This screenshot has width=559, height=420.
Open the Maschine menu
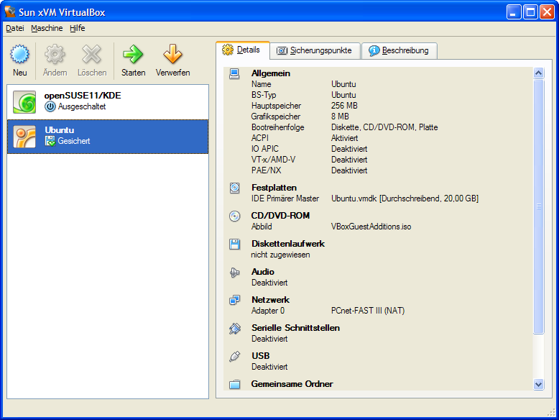[x=47, y=28]
